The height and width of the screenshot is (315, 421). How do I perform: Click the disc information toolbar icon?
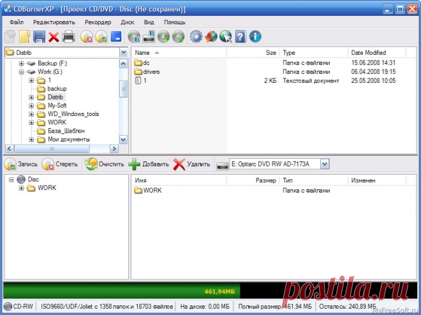[x=134, y=37]
